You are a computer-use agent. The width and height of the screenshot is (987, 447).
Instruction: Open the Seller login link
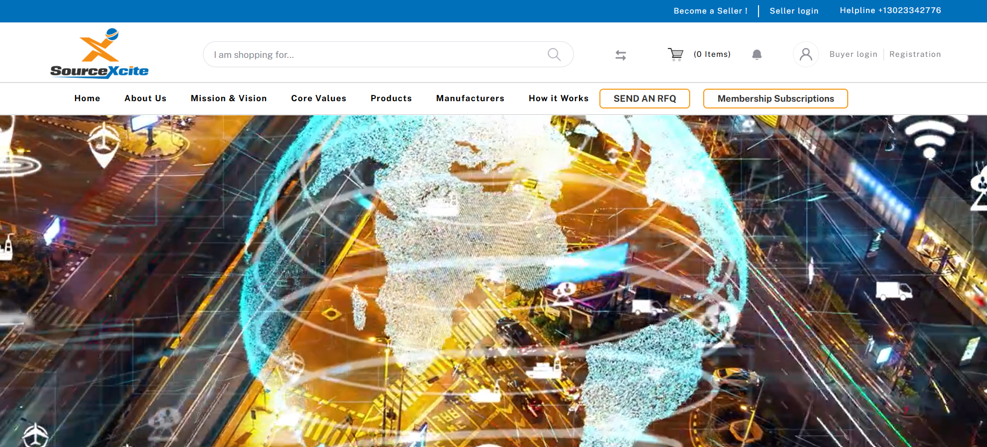[x=794, y=11]
